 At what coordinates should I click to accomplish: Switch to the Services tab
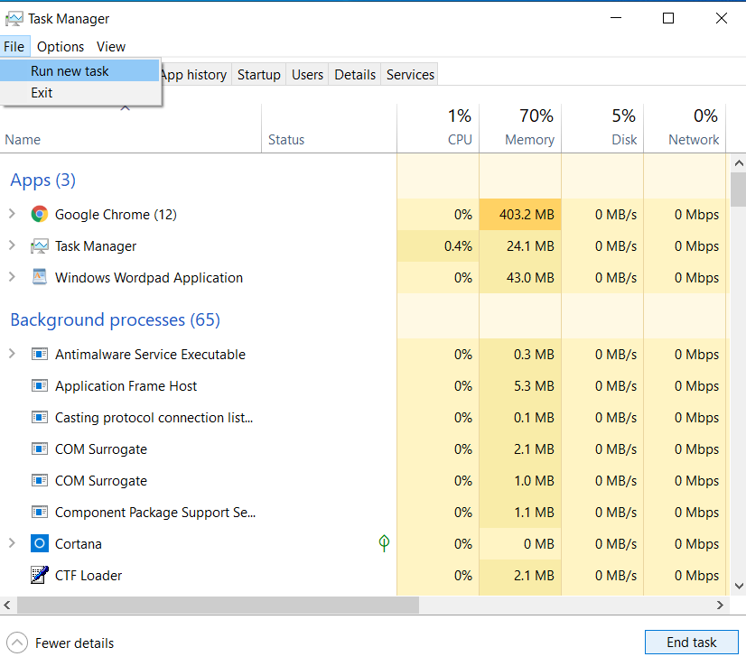coord(410,75)
